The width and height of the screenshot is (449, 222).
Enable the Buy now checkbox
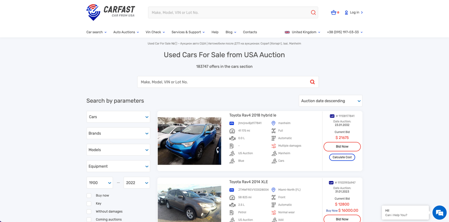click(89, 196)
